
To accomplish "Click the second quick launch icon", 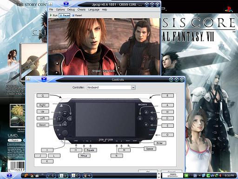I will coord(32,176).
